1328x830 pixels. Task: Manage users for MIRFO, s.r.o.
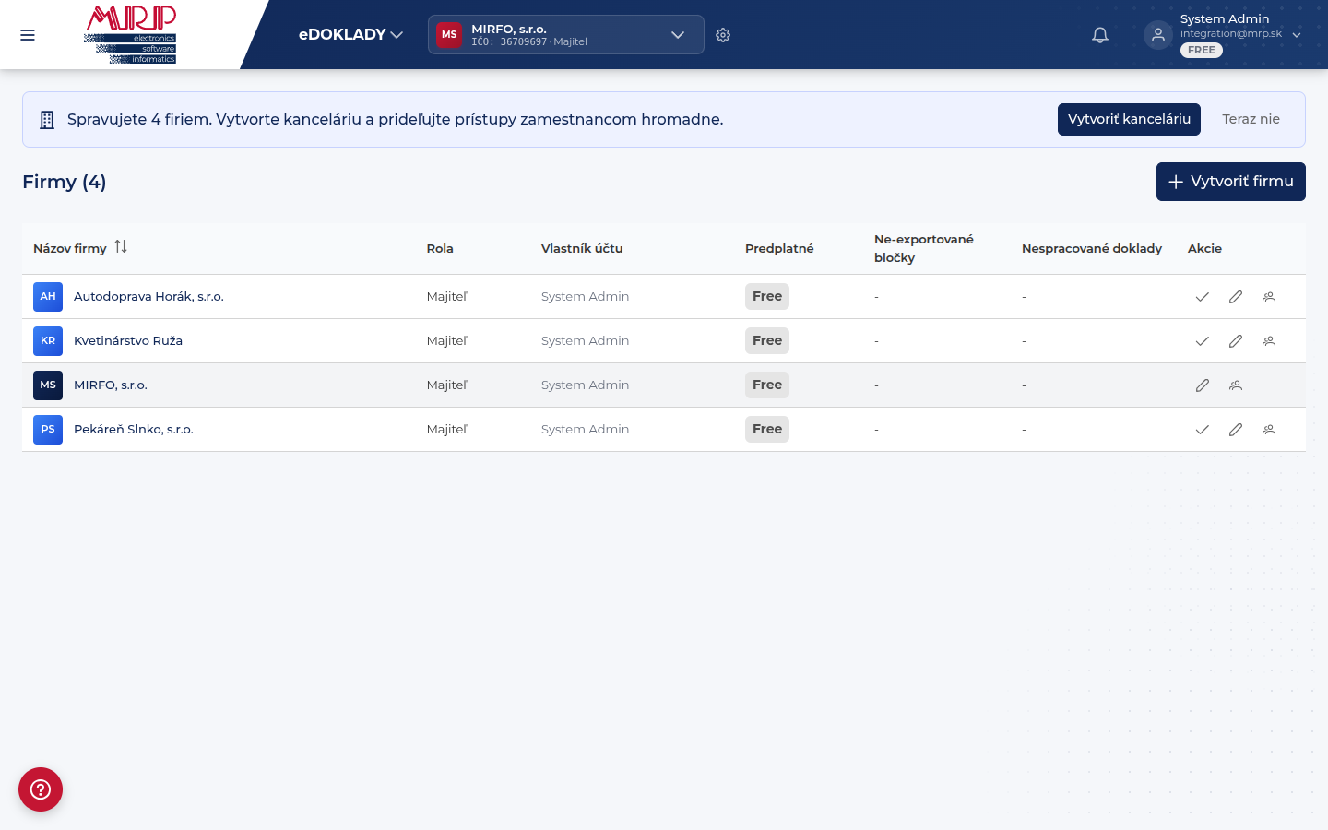(1236, 385)
